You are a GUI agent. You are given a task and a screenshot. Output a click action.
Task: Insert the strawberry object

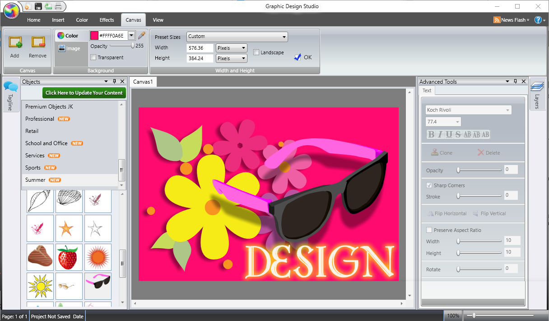[x=69, y=257]
